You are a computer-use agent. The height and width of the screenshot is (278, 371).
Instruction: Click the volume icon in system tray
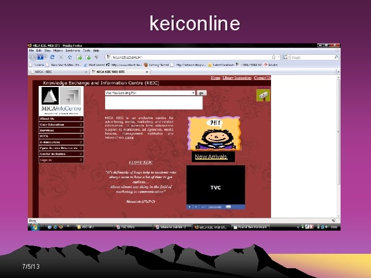point(327,227)
